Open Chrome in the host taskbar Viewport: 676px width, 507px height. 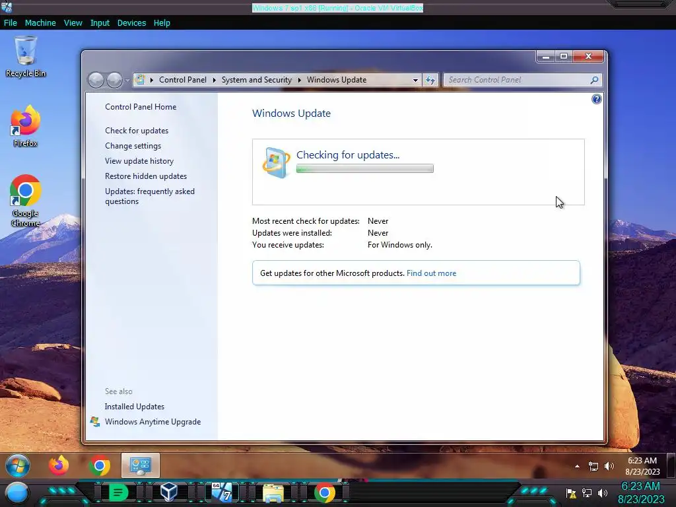[325, 492]
